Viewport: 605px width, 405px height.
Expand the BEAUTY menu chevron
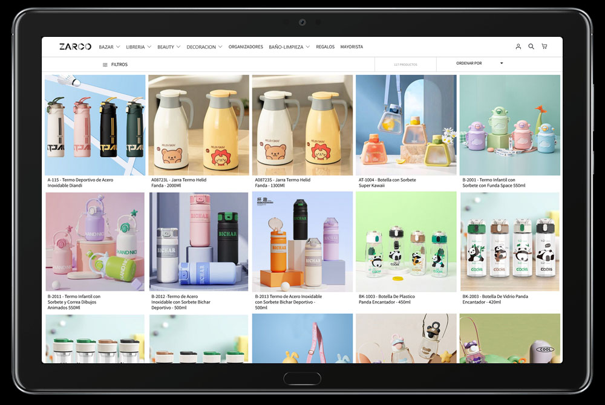(178, 47)
